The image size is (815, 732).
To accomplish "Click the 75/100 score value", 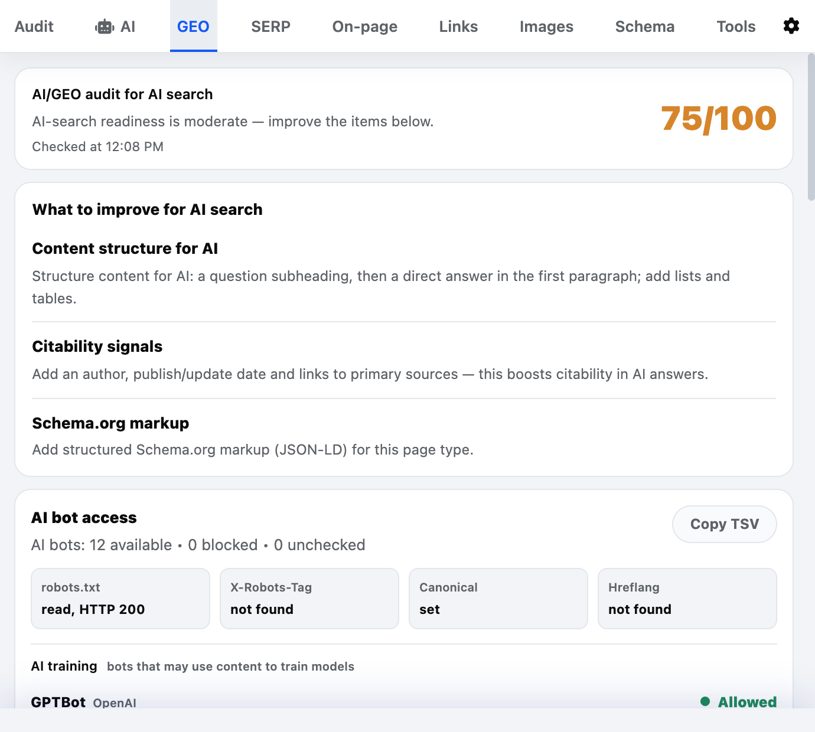I will [719, 119].
